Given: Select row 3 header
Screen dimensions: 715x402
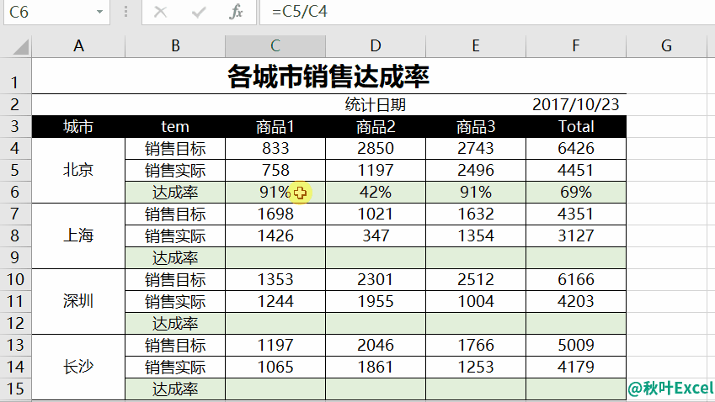Looking at the screenshot, I should pos(15,126).
